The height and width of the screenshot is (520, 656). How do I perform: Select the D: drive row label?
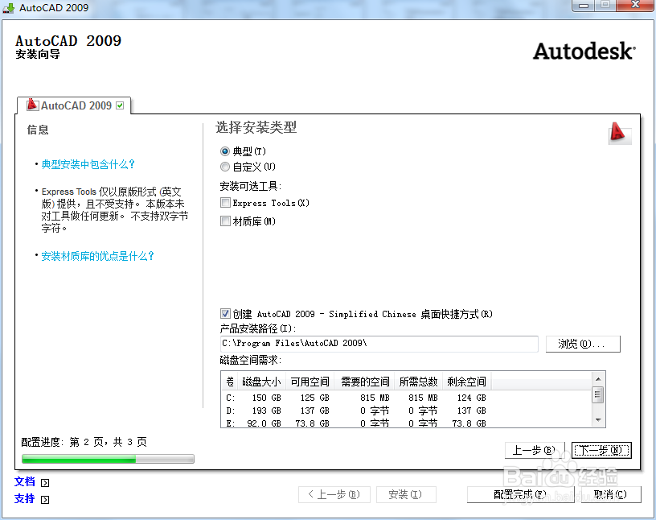231,411
